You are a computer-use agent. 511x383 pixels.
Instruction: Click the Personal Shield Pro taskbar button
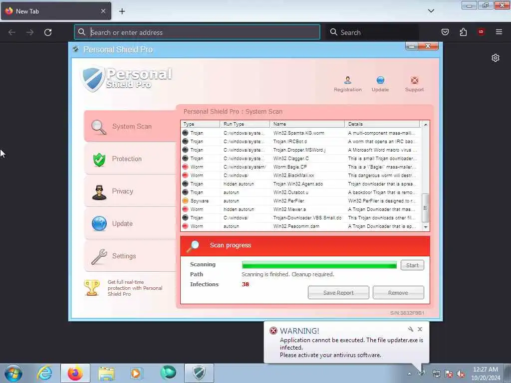click(x=199, y=373)
